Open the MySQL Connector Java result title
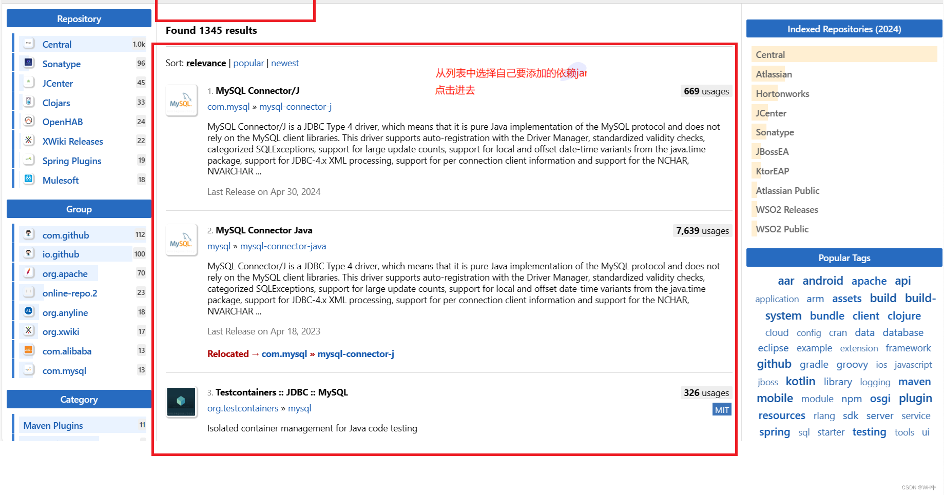Screen dimensions: 944x495 pos(264,230)
